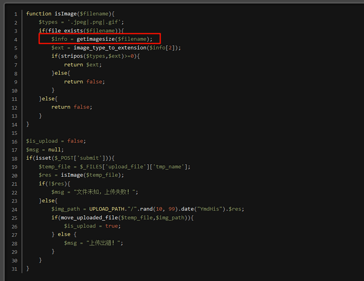
Task: Click $_POST['submit'] on line 18
Action: [80, 158]
